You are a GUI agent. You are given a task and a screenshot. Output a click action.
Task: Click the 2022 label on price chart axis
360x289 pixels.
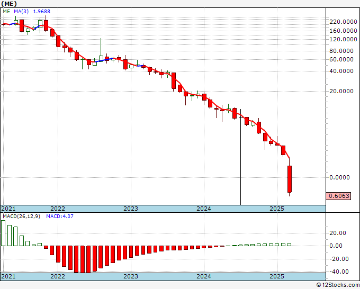(x=58, y=209)
